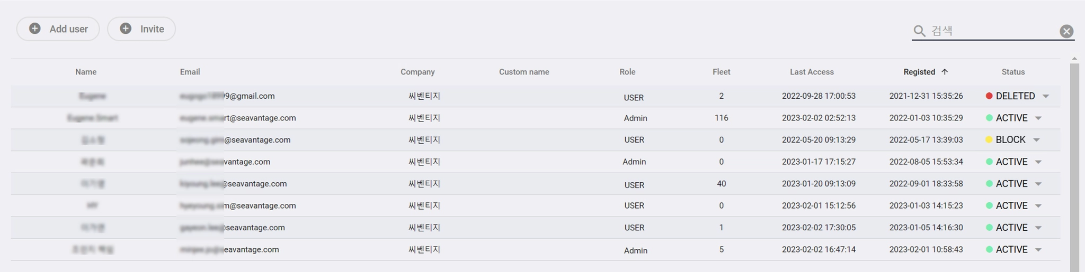Sort by Last Access column header

[x=812, y=72]
